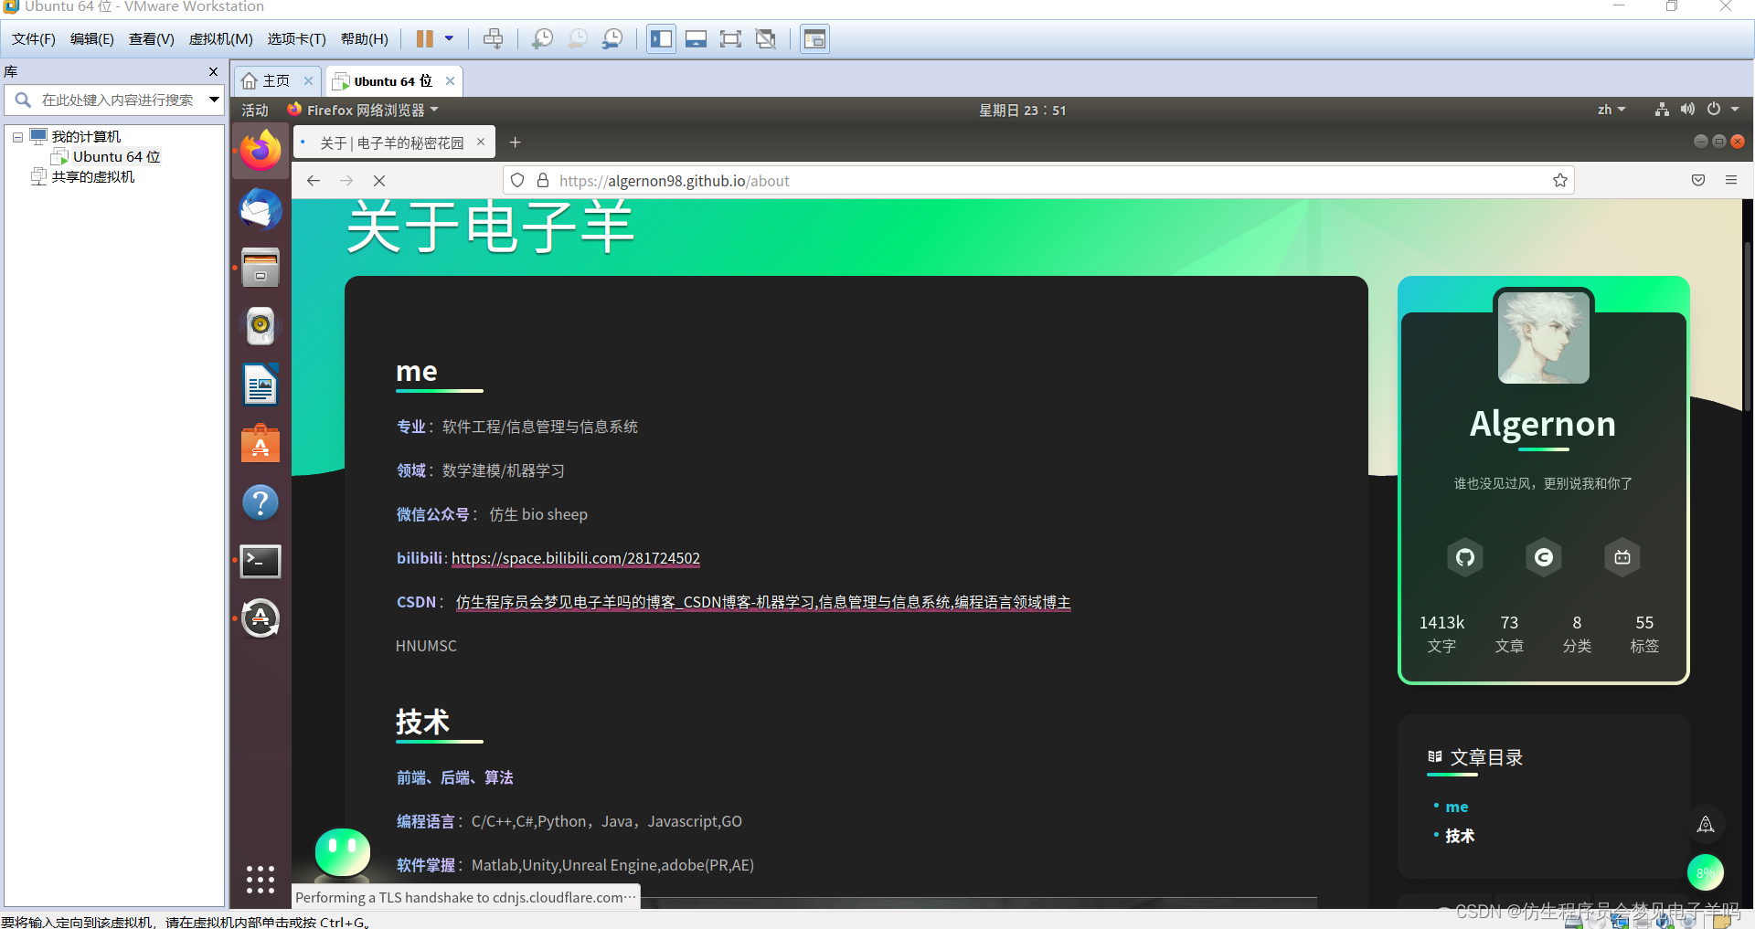1755x929 pixels.
Task: Click the Algernon avatar image
Action: (x=1544, y=337)
